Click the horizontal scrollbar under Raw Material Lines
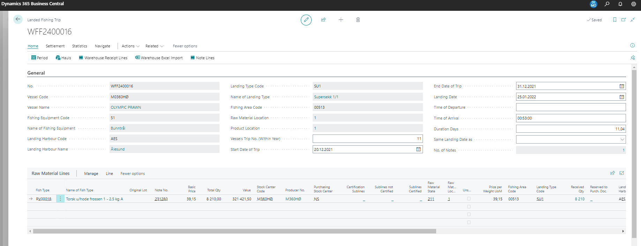 coord(234,231)
